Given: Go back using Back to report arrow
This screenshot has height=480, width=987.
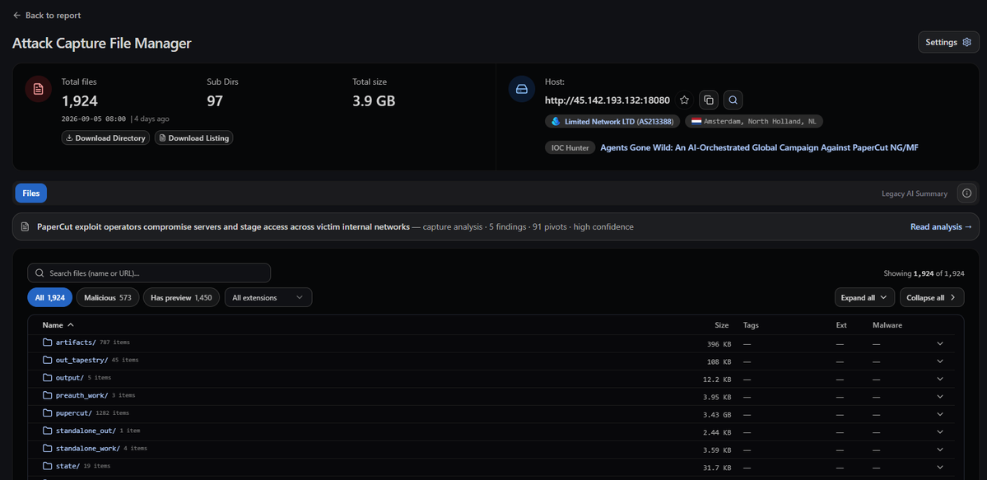Looking at the screenshot, I should point(17,15).
